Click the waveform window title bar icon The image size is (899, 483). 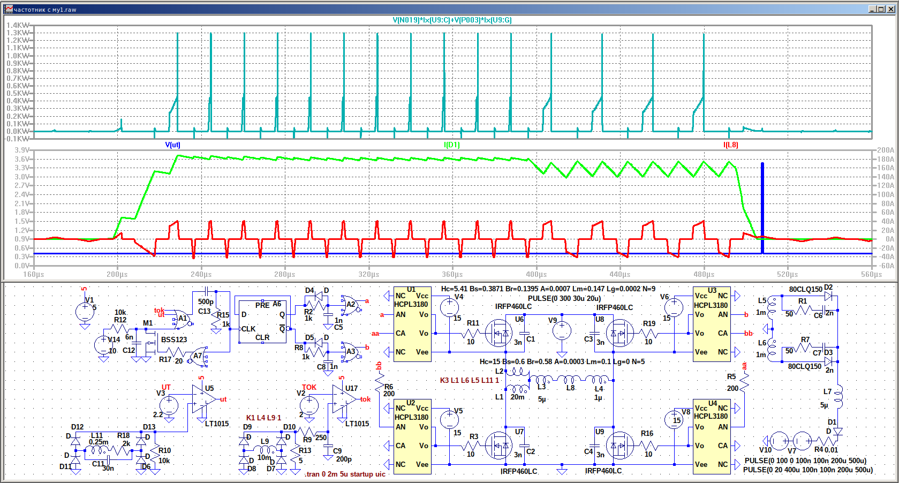click(x=8, y=9)
